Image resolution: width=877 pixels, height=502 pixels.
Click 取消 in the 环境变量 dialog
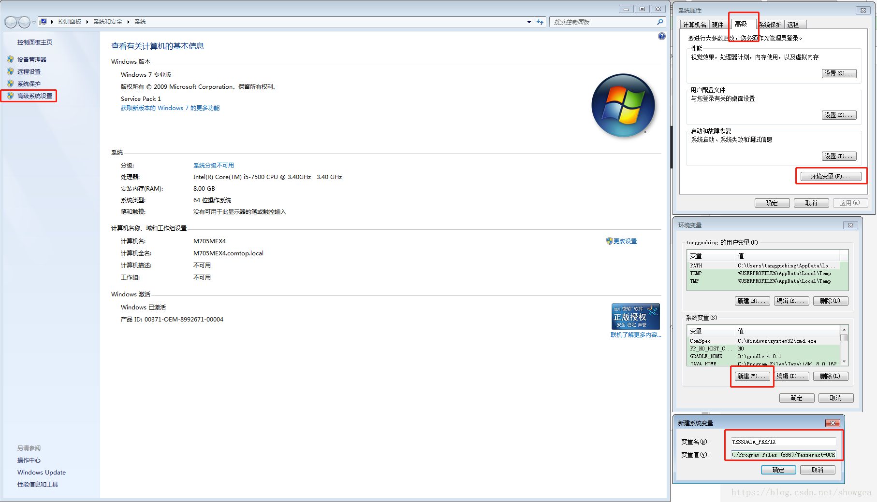[x=836, y=398]
